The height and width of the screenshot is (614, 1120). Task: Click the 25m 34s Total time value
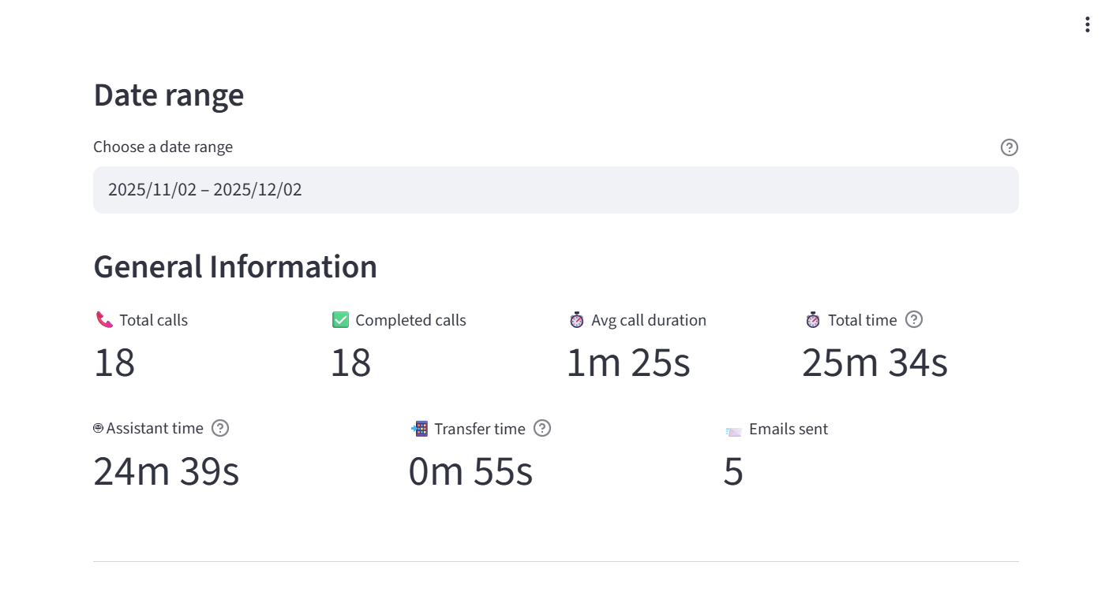874,362
